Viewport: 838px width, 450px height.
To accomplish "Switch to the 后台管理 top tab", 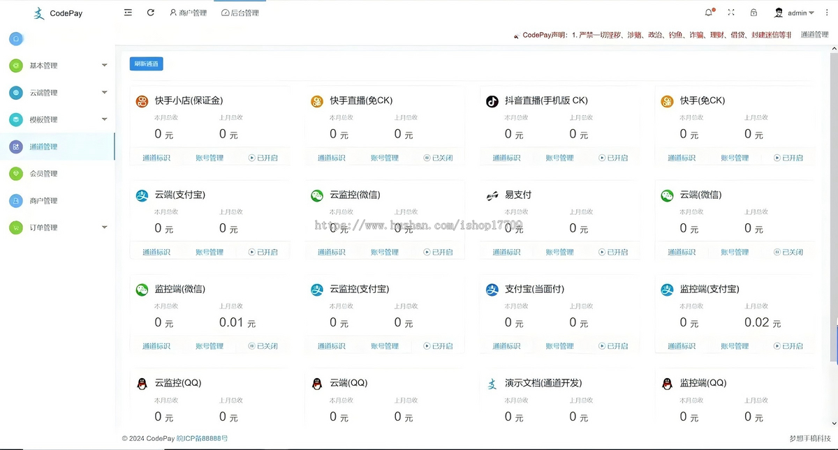I will point(240,13).
